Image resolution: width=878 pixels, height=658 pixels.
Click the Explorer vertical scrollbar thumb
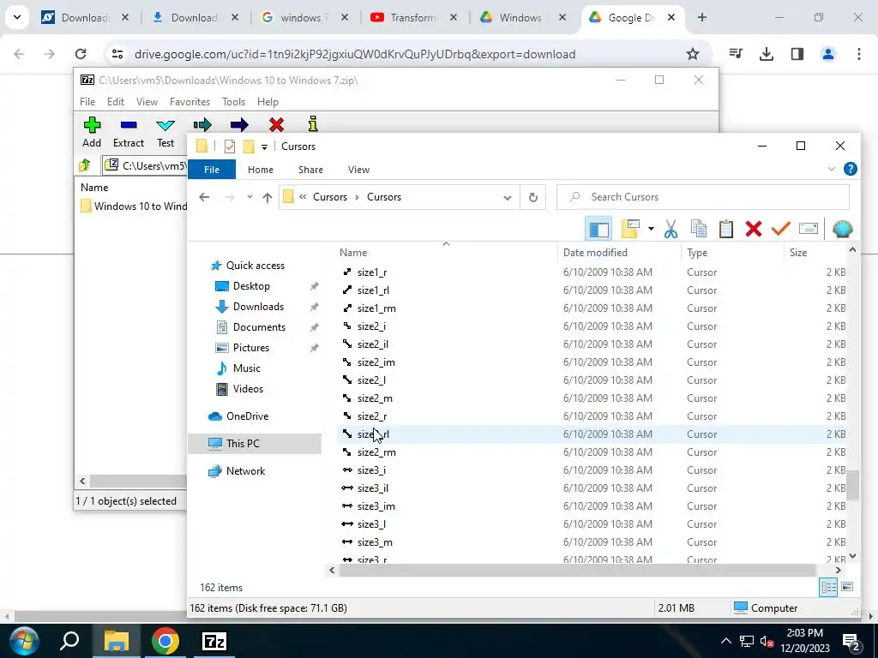pos(852,486)
